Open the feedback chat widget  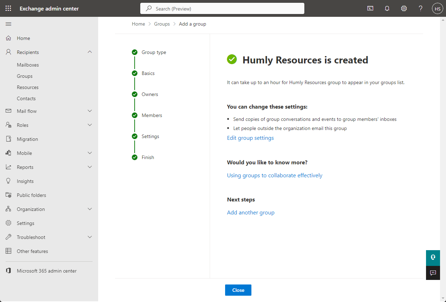pos(433,273)
